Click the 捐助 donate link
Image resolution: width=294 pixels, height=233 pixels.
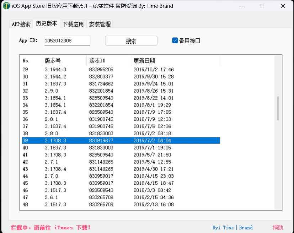click(x=278, y=228)
